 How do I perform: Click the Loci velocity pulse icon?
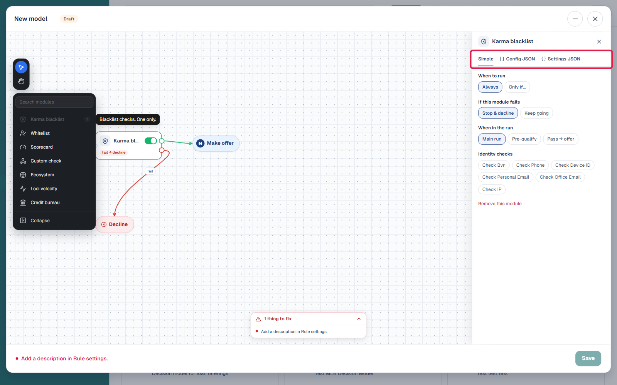click(x=23, y=189)
